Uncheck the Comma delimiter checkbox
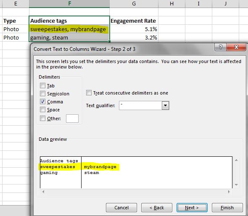 pyautogui.click(x=42, y=102)
